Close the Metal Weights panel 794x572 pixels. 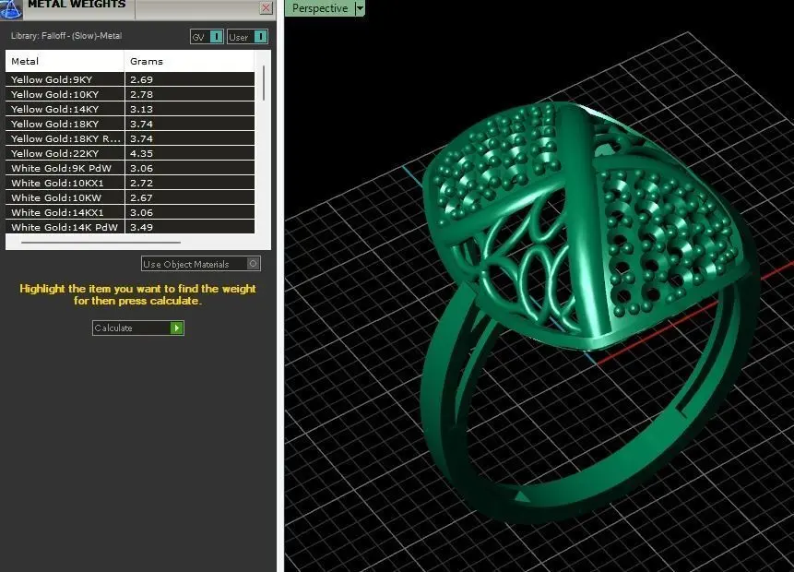(266, 7)
